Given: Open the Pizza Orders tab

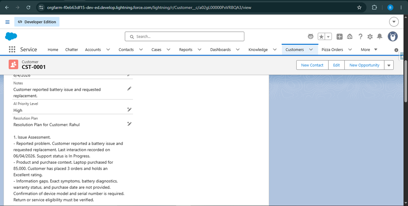Looking at the screenshot, I should (x=332, y=50).
